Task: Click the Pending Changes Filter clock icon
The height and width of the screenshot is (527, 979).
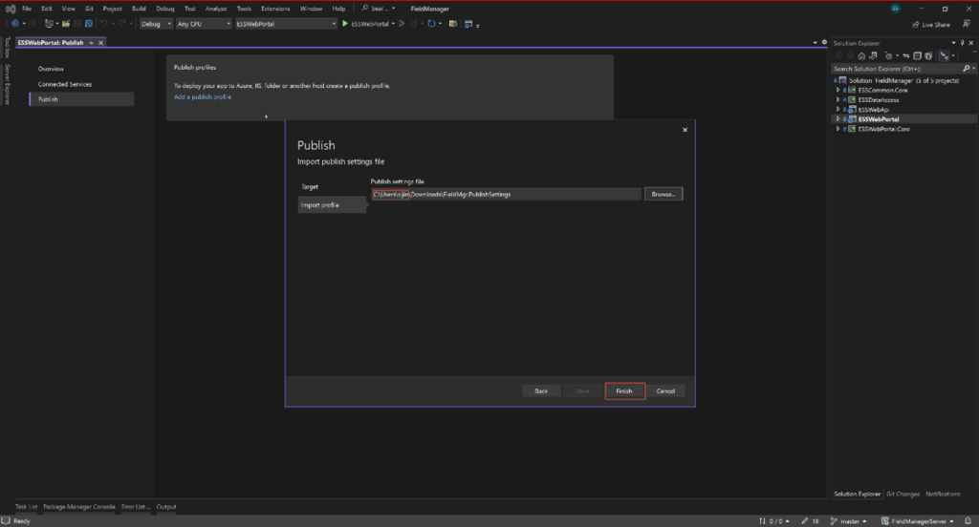Action: click(889, 55)
